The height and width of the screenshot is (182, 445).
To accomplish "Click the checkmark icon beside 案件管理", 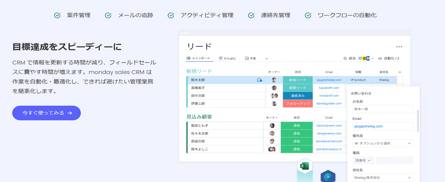I will [x=57, y=15].
